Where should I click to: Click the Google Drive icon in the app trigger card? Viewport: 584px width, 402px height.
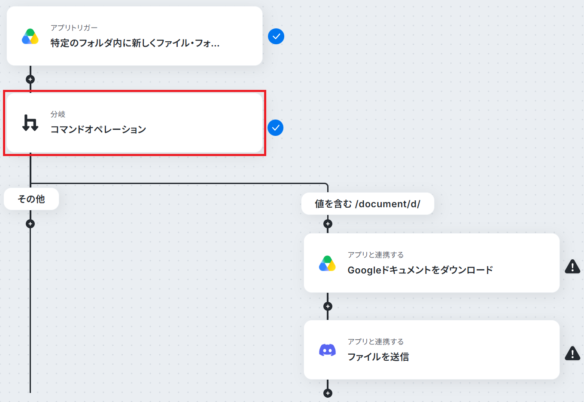point(30,37)
